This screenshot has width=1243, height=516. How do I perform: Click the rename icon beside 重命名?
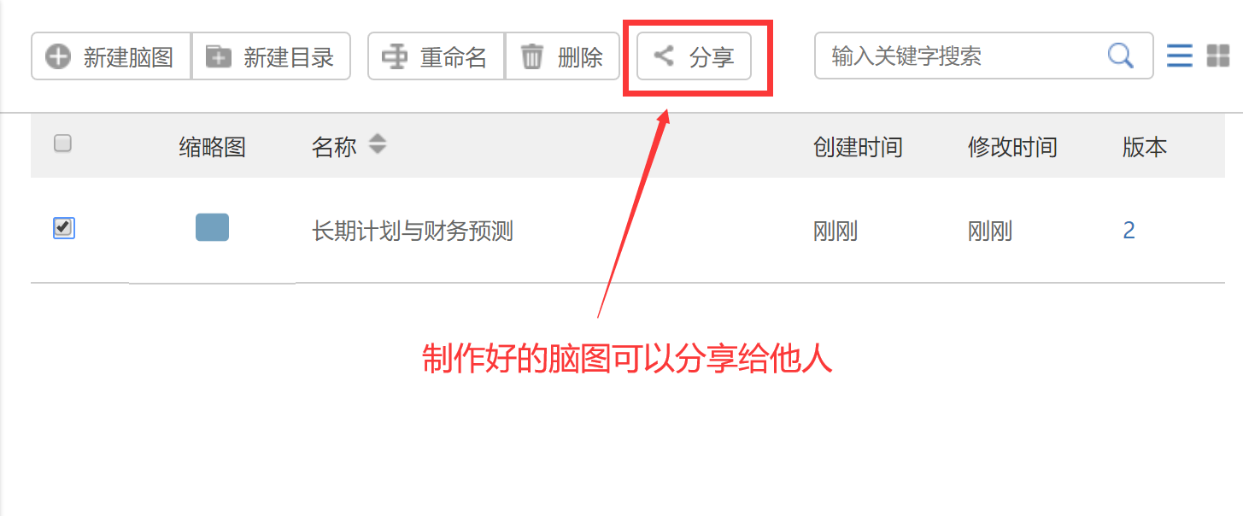point(395,57)
